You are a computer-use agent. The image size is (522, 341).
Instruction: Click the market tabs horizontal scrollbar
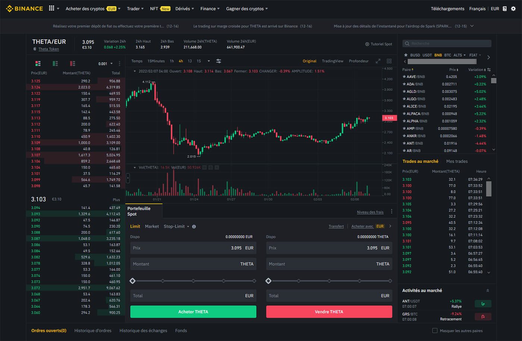click(x=442, y=61)
